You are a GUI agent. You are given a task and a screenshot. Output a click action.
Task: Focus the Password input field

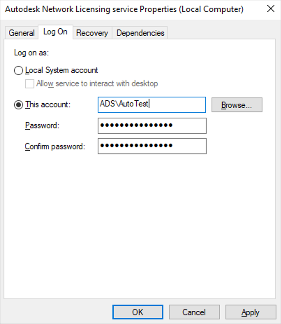tap(152, 126)
